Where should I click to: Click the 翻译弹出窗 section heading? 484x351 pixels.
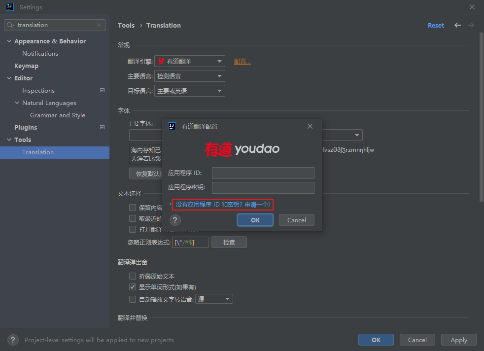pyautogui.click(x=133, y=262)
